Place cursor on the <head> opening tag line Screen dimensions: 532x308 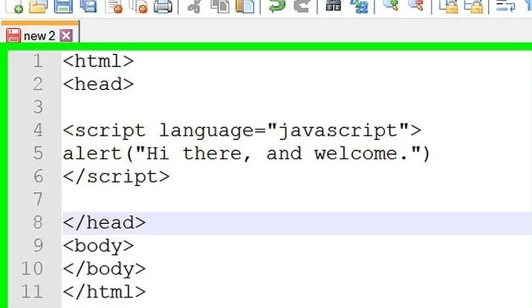coord(98,84)
